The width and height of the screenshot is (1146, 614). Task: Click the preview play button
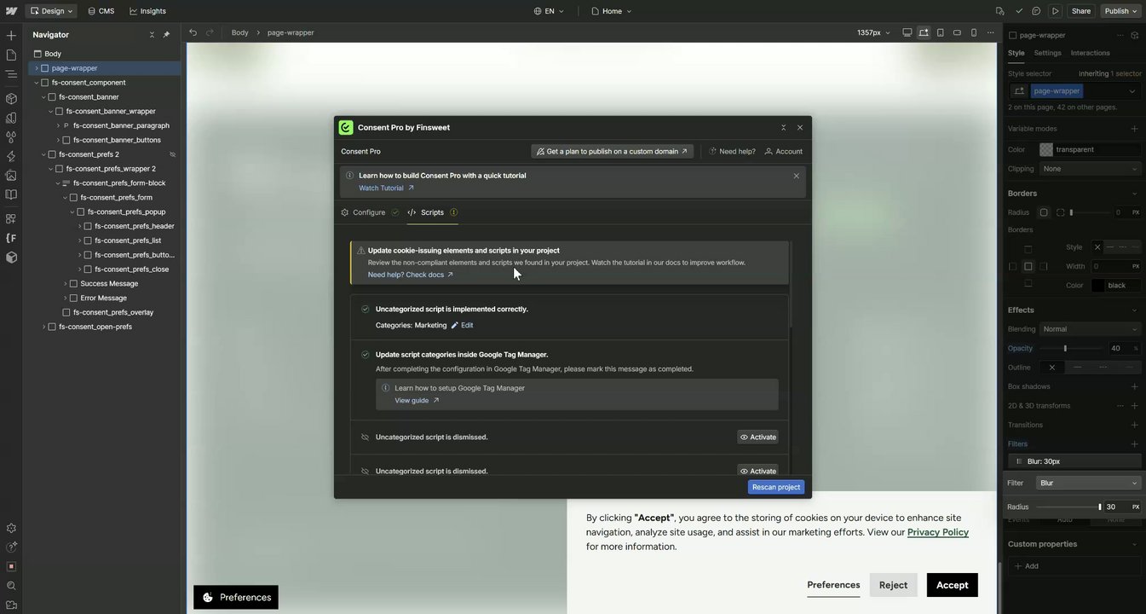1056,11
